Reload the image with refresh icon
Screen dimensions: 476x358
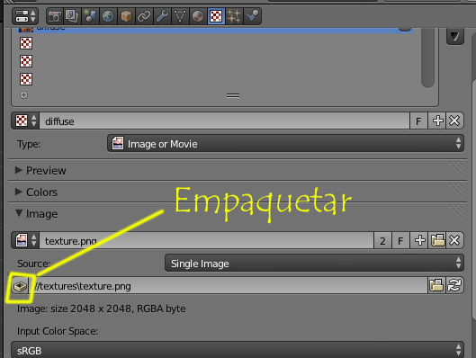(x=454, y=285)
